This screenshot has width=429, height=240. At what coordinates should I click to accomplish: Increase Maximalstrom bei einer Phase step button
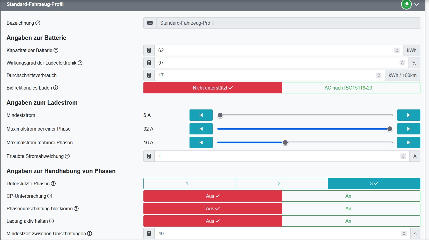coord(409,129)
